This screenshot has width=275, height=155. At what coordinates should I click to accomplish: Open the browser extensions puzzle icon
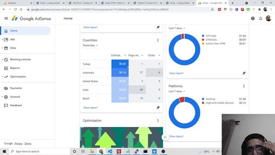point(260,9)
